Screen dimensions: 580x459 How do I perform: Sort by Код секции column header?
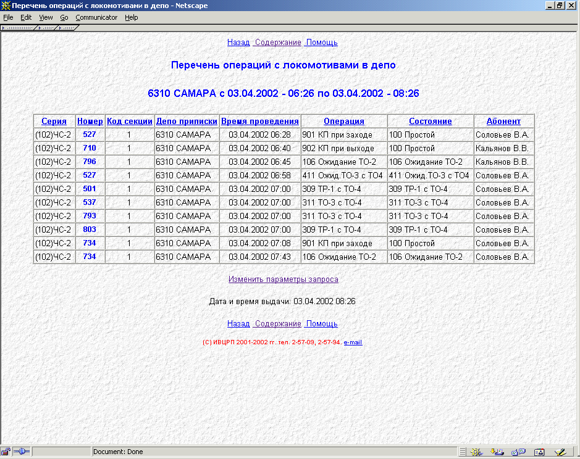tap(130, 121)
